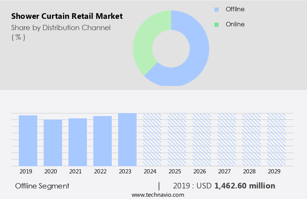Viewport: 307px width, 199px height.
Task: Click the hatched 2029 forecast bar
Action: coord(276,139)
